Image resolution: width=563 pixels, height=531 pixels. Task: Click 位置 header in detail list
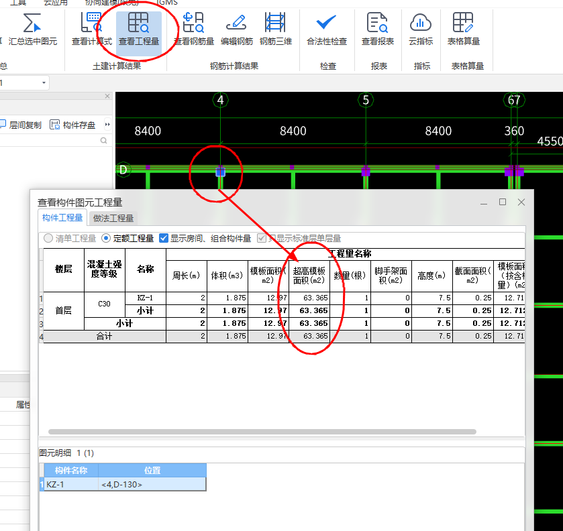pyautogui.click(x=152, y=471)
